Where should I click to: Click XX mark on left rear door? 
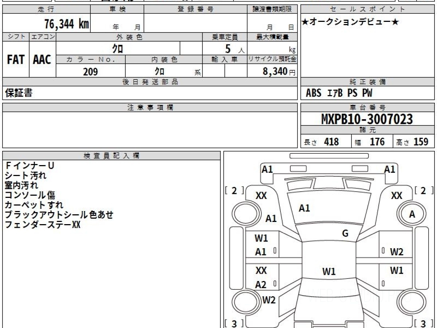pyautogui.click(x=261, y=270)
